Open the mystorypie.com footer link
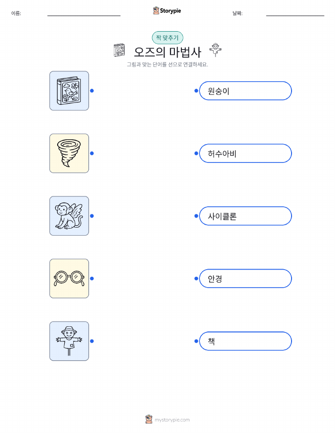This screenshot has width=335, height=433. 167,420
